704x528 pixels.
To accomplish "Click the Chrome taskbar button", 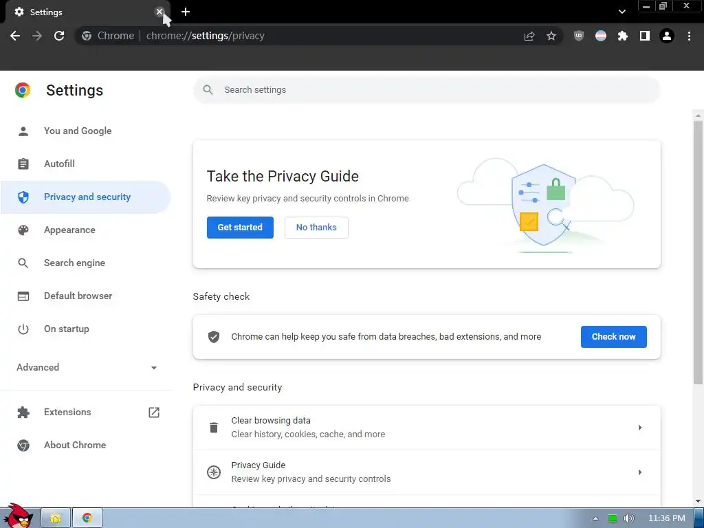I will [x=87, y=518].
